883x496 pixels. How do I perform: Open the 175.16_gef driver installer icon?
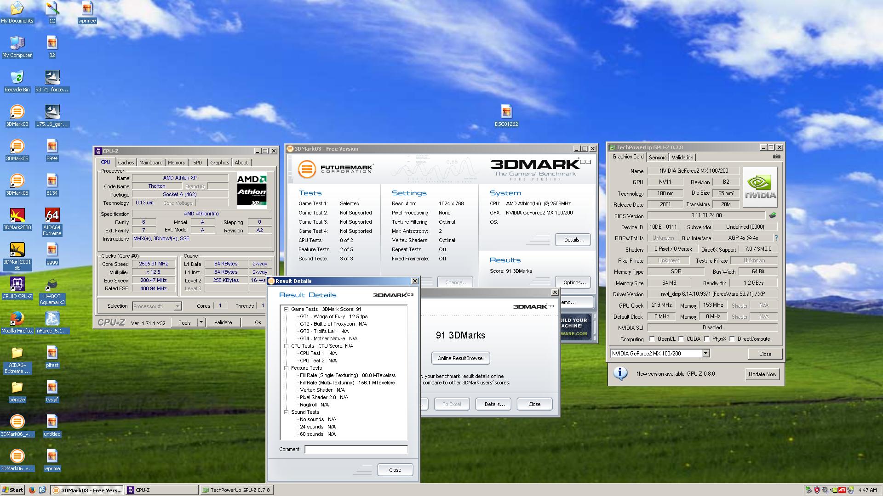tap(52, 115)
